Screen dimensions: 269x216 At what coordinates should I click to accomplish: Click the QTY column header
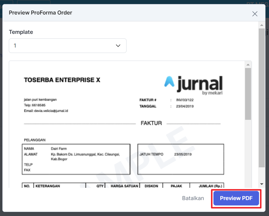click(x=100, y=186)
